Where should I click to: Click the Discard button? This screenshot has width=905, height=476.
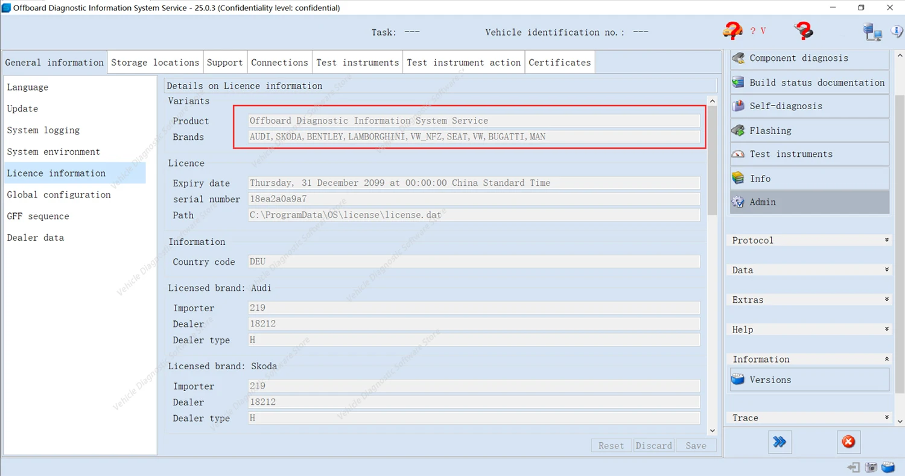(654, 446)
